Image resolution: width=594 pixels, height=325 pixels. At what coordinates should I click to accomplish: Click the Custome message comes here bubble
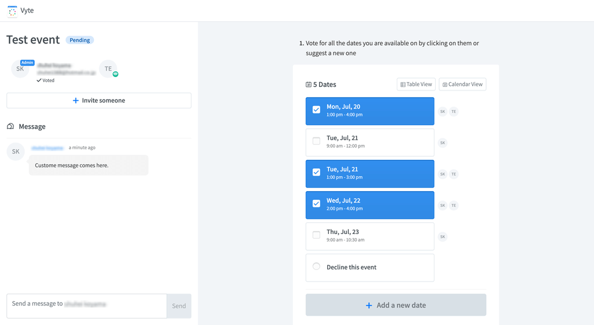point(89,165)
